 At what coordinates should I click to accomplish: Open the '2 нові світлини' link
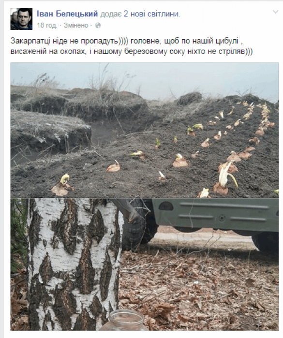151,14
